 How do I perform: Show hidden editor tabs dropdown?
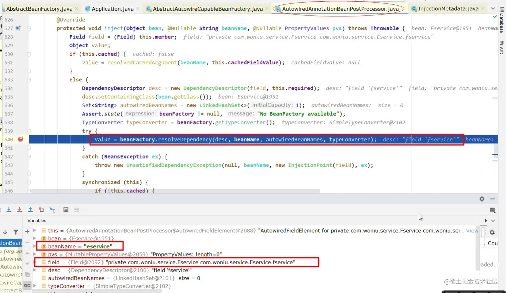493,9
